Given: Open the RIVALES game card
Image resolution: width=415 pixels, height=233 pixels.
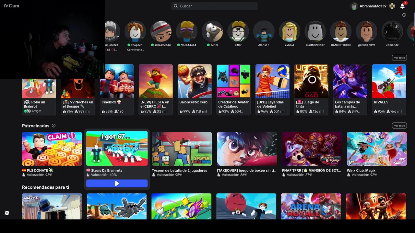Looking at the screenshot, I should pyautogui.click(x=389, y=90).
